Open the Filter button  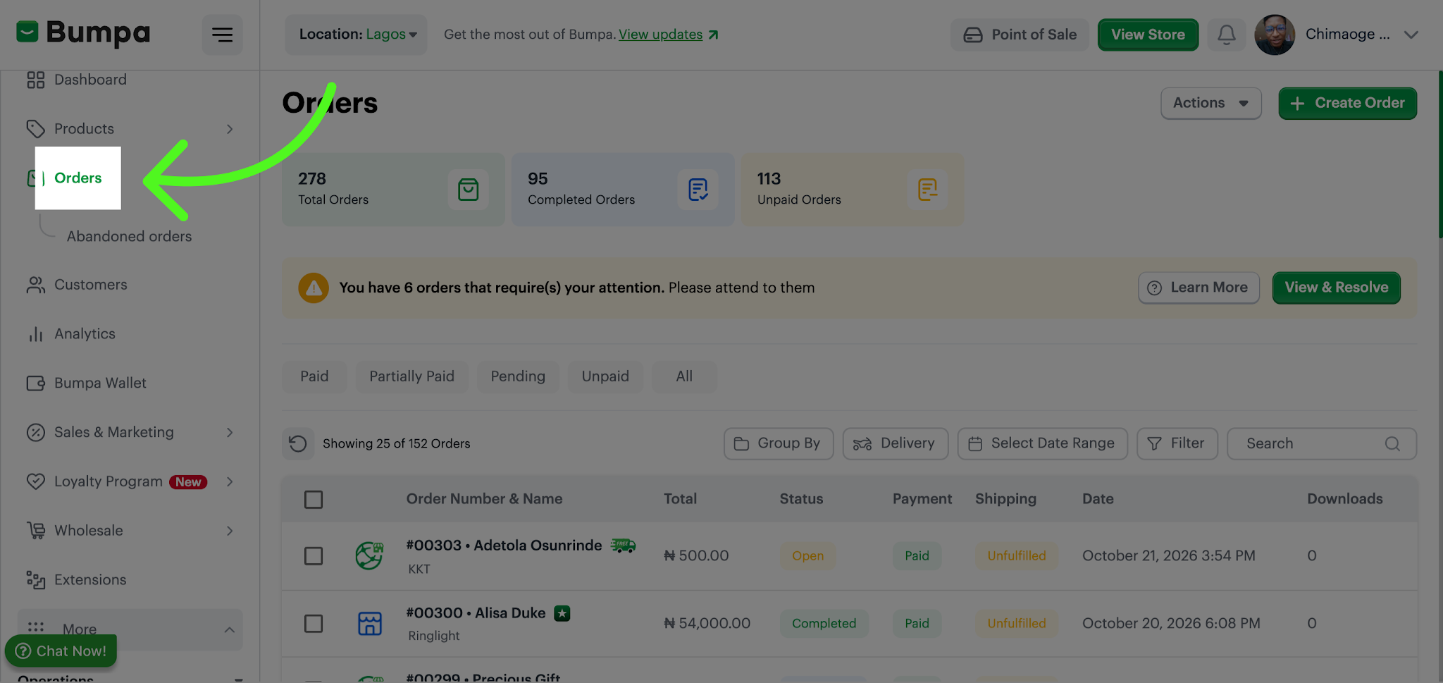click(1177, 443)
